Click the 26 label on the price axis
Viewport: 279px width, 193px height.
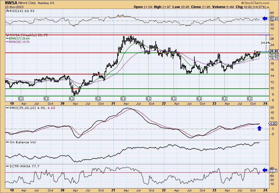(x=272, y=39)
